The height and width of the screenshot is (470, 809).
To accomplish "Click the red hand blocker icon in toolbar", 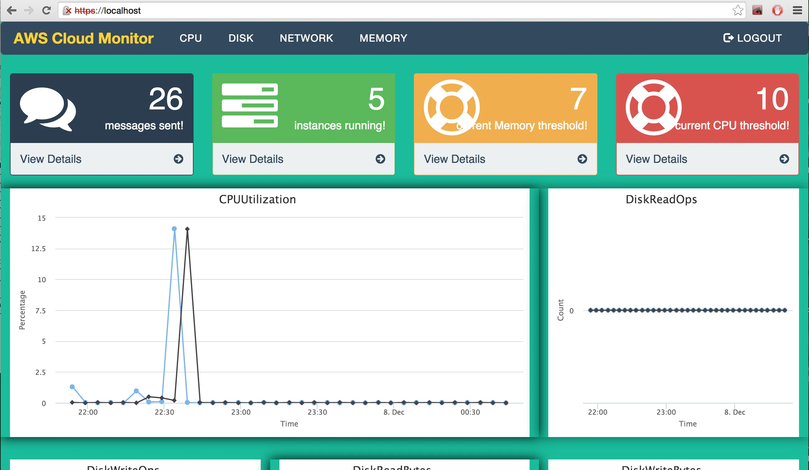I will 778,10.
